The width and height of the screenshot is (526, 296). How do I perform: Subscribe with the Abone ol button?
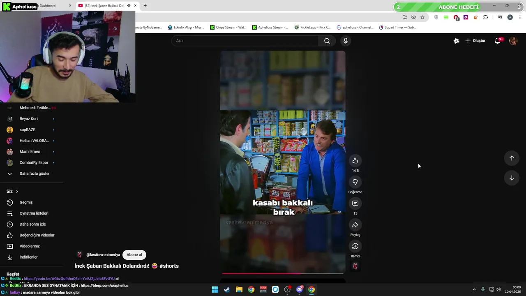[x=134, y=254]
